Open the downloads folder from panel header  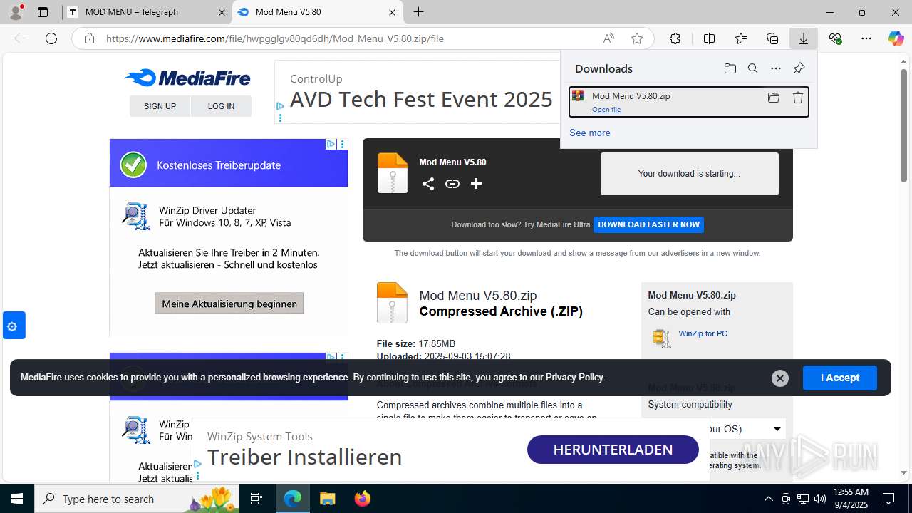730,68
